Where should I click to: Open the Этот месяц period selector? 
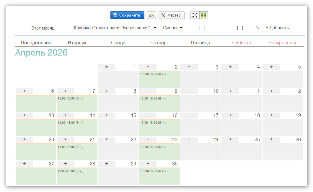[x=43, y=28]
